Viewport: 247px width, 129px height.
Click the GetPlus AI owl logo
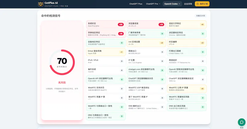click(41, 4)
